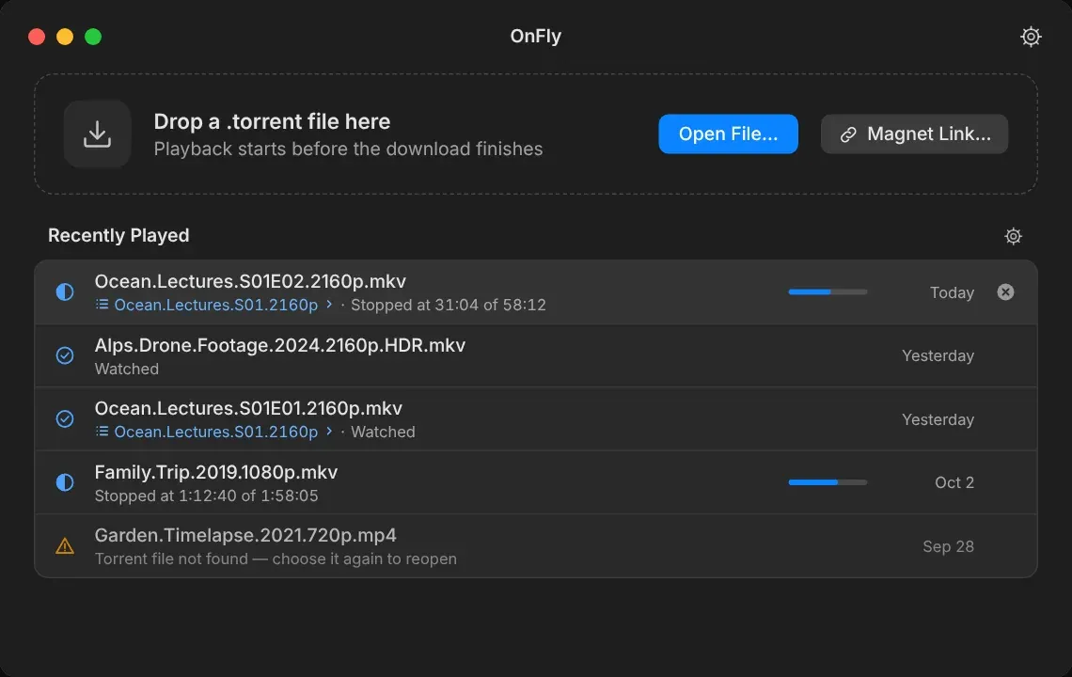Expand playlist chevron in S01E02 row
The height and width of the screenshot is (677, 1072).
(x=329, y=305)
